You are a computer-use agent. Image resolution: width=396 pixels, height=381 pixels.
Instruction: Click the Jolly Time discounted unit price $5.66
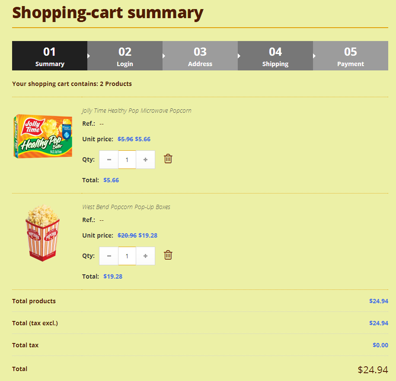coord(143,139)
